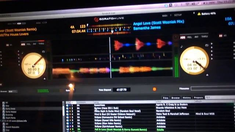This screenshot has width=235, height=132.
Task: Set left deck to REL mode
Action: [29, 44]
